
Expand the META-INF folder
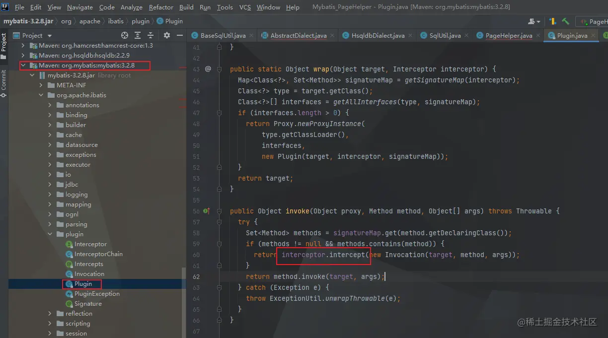pyautogui.click(x=41, y=85)
